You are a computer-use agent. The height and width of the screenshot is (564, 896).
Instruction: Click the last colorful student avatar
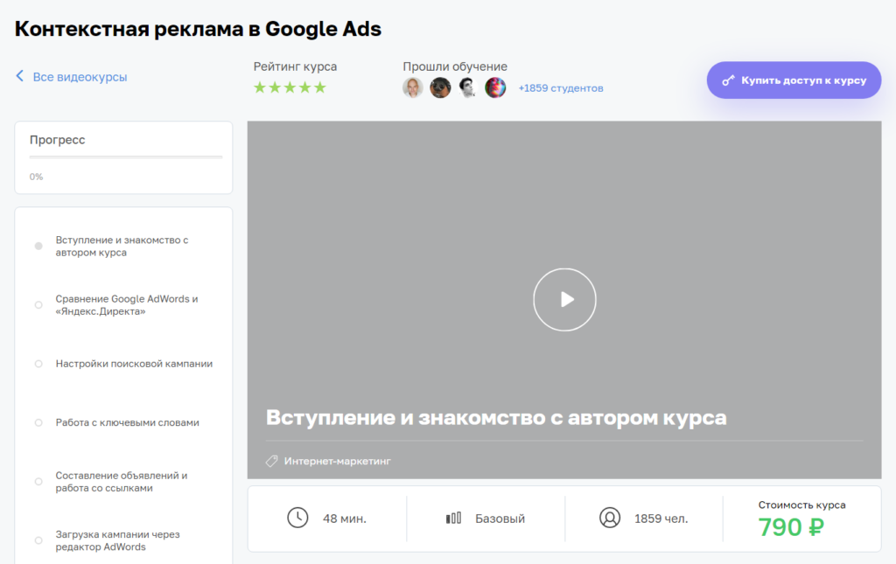(x=495, y=87)
